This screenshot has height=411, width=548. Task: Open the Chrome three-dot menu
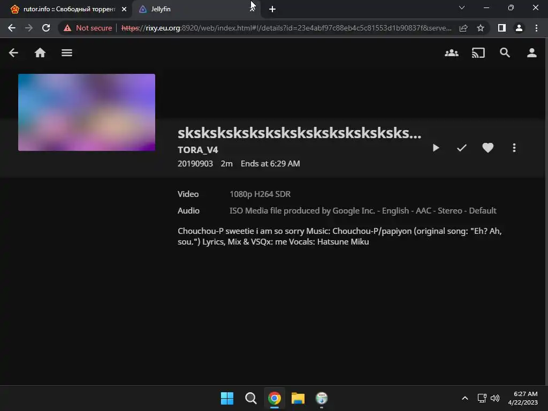pos(536,28)
